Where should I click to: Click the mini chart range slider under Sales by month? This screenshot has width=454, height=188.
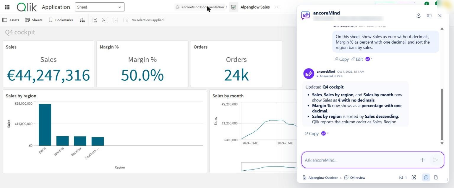269,167
